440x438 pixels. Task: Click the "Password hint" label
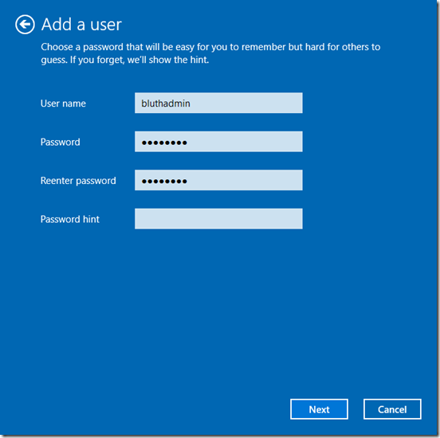(70, 219)
